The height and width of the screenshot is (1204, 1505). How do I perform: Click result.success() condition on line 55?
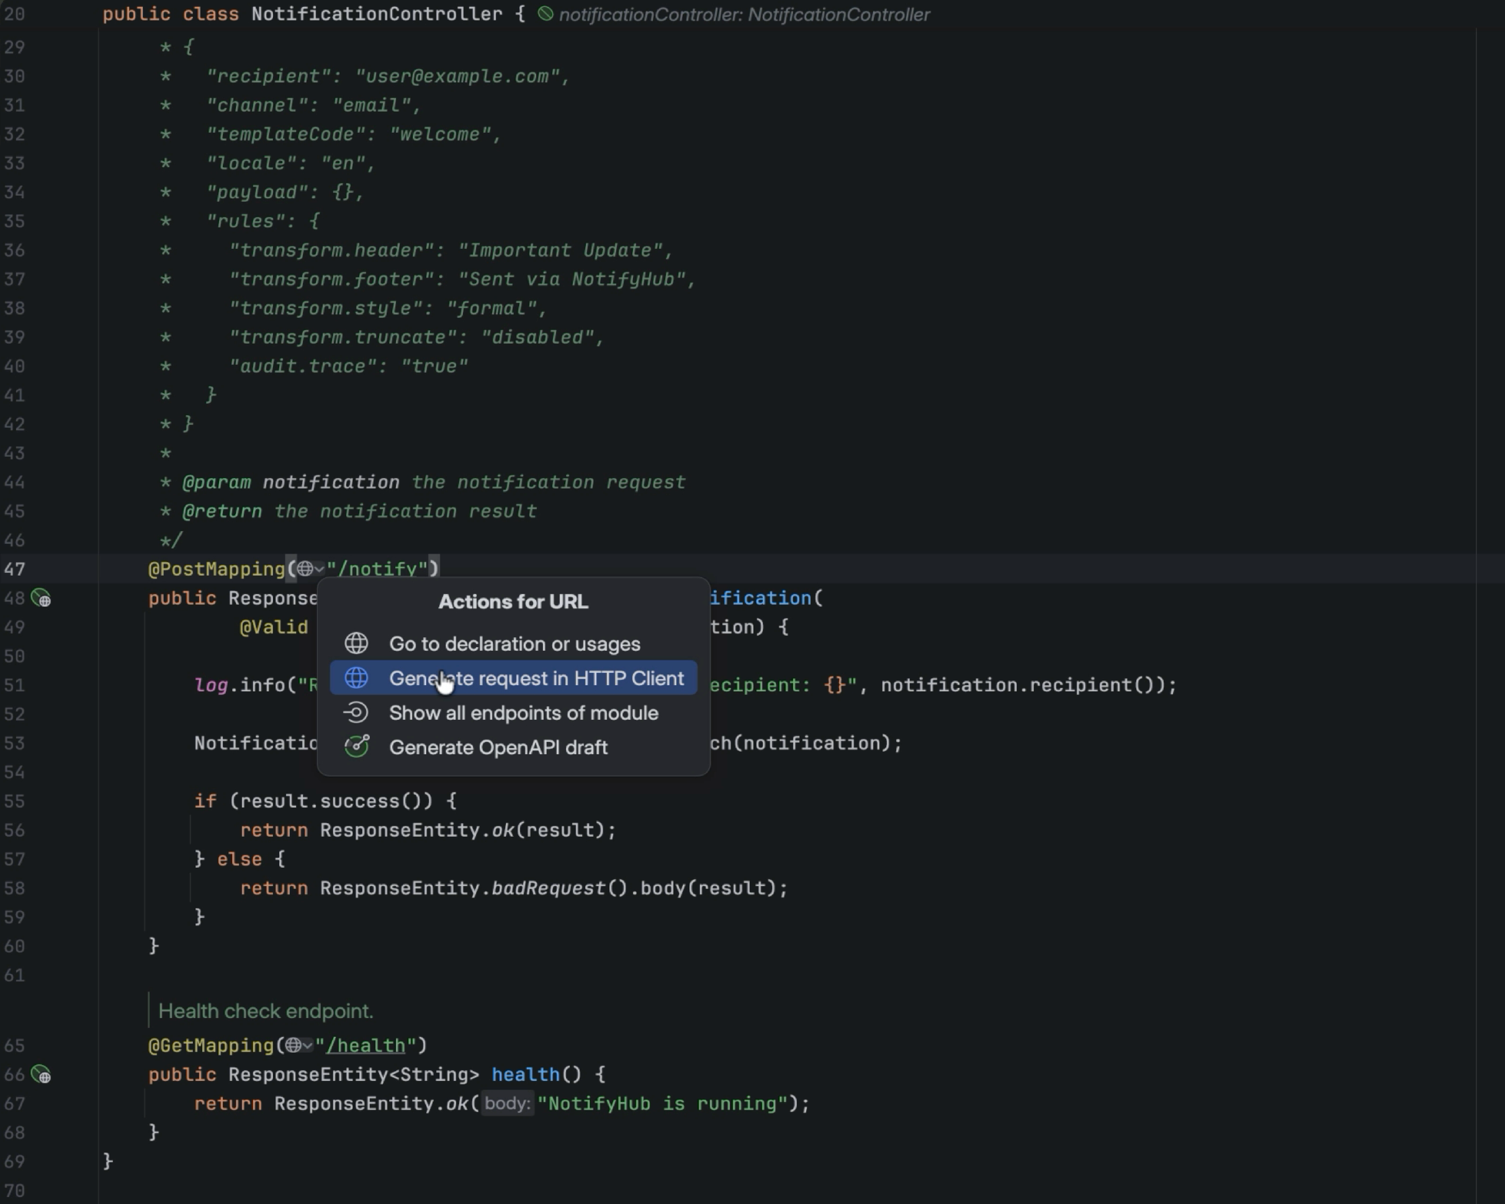pyautogui.click(x=331, y=801)
